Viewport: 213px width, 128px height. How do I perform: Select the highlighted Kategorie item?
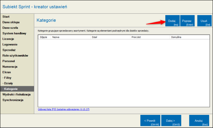(x=17, y=89)
